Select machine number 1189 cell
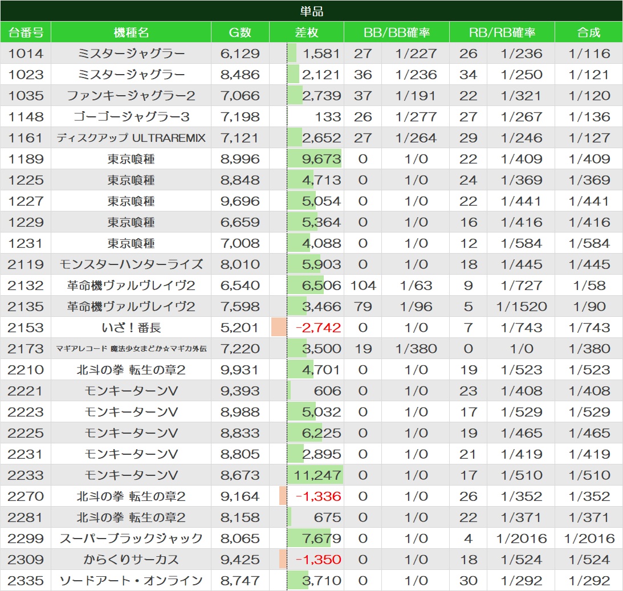 [26, 159]
